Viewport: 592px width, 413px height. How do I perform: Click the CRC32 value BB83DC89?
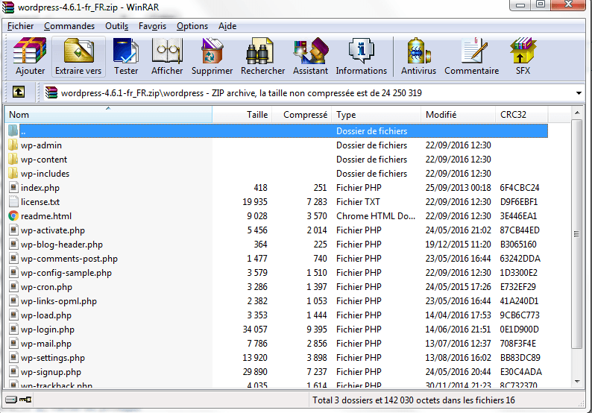(x=520, y=358)
